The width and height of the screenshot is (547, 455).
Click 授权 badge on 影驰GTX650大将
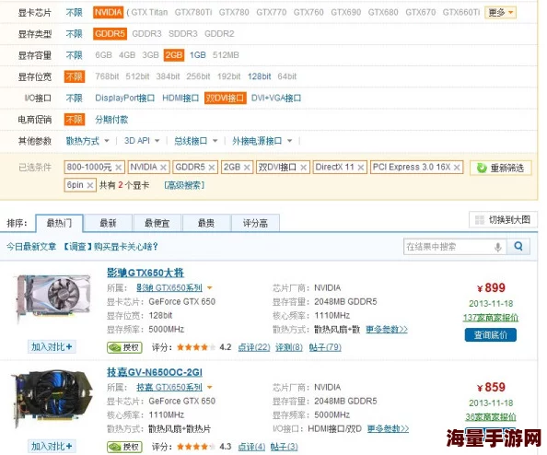point(124,347)
